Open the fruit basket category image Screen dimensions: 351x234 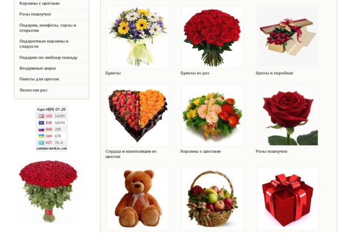(213, 199)
